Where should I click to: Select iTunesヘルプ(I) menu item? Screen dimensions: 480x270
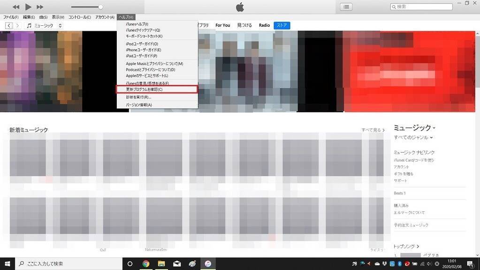(157, 24)
